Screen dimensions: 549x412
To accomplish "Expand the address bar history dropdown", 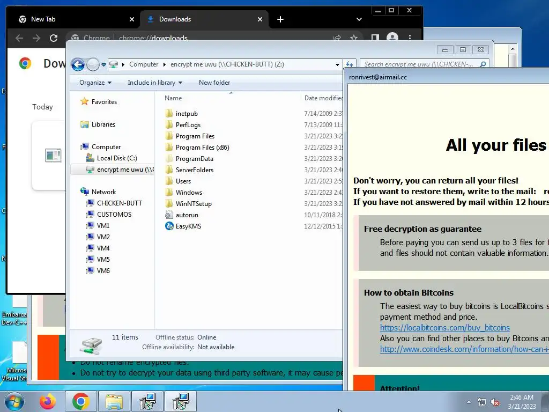I will (x=337, y=64).
